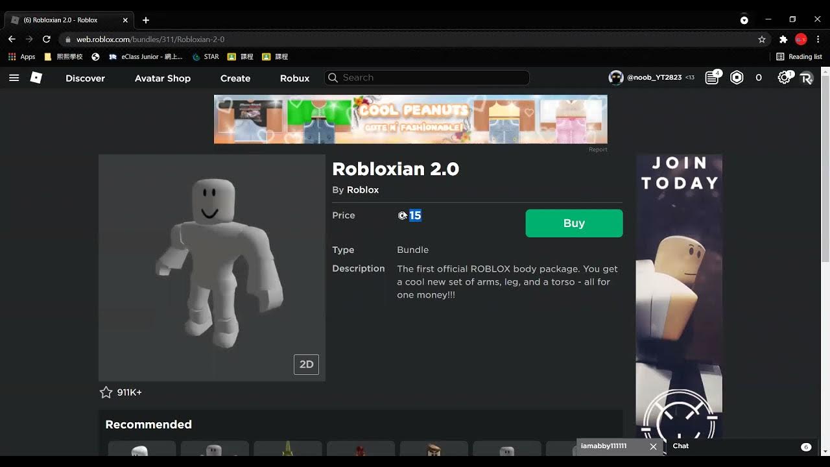Image resolution: width=830 pixels, height=467 pixels.
Task: Click the Recommended section heading
Action: point(148,424)
